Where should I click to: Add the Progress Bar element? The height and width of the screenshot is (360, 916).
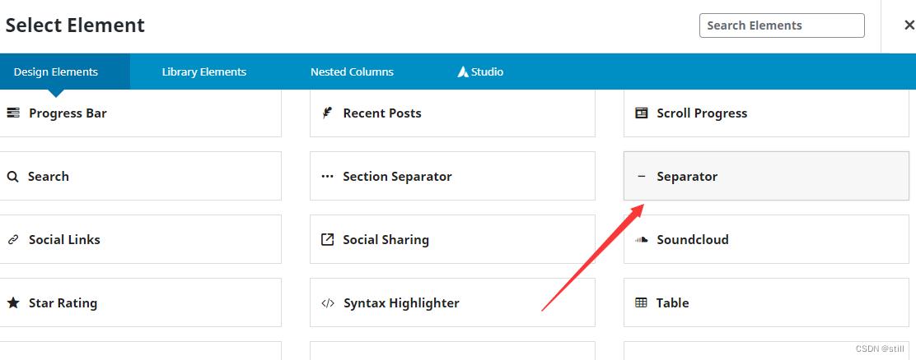(140, 113)
